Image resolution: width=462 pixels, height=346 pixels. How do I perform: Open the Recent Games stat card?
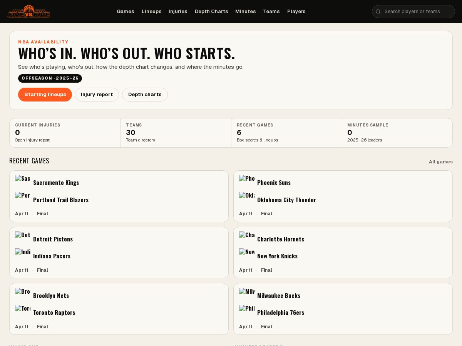[286, 133]
